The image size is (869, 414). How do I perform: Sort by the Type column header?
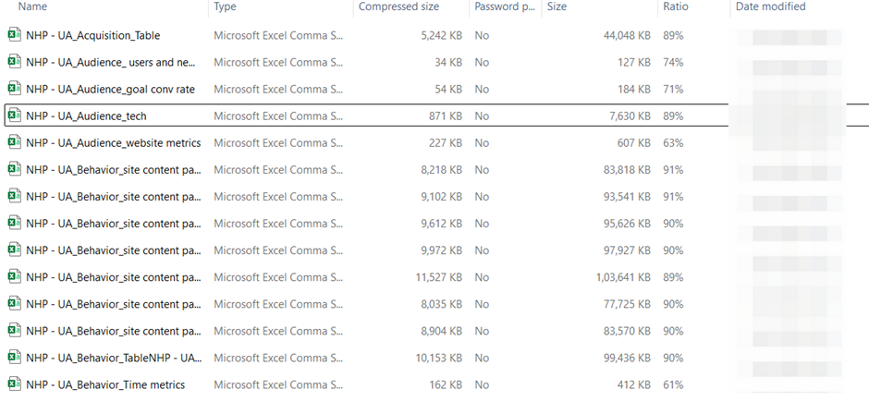tap(225, 6)
